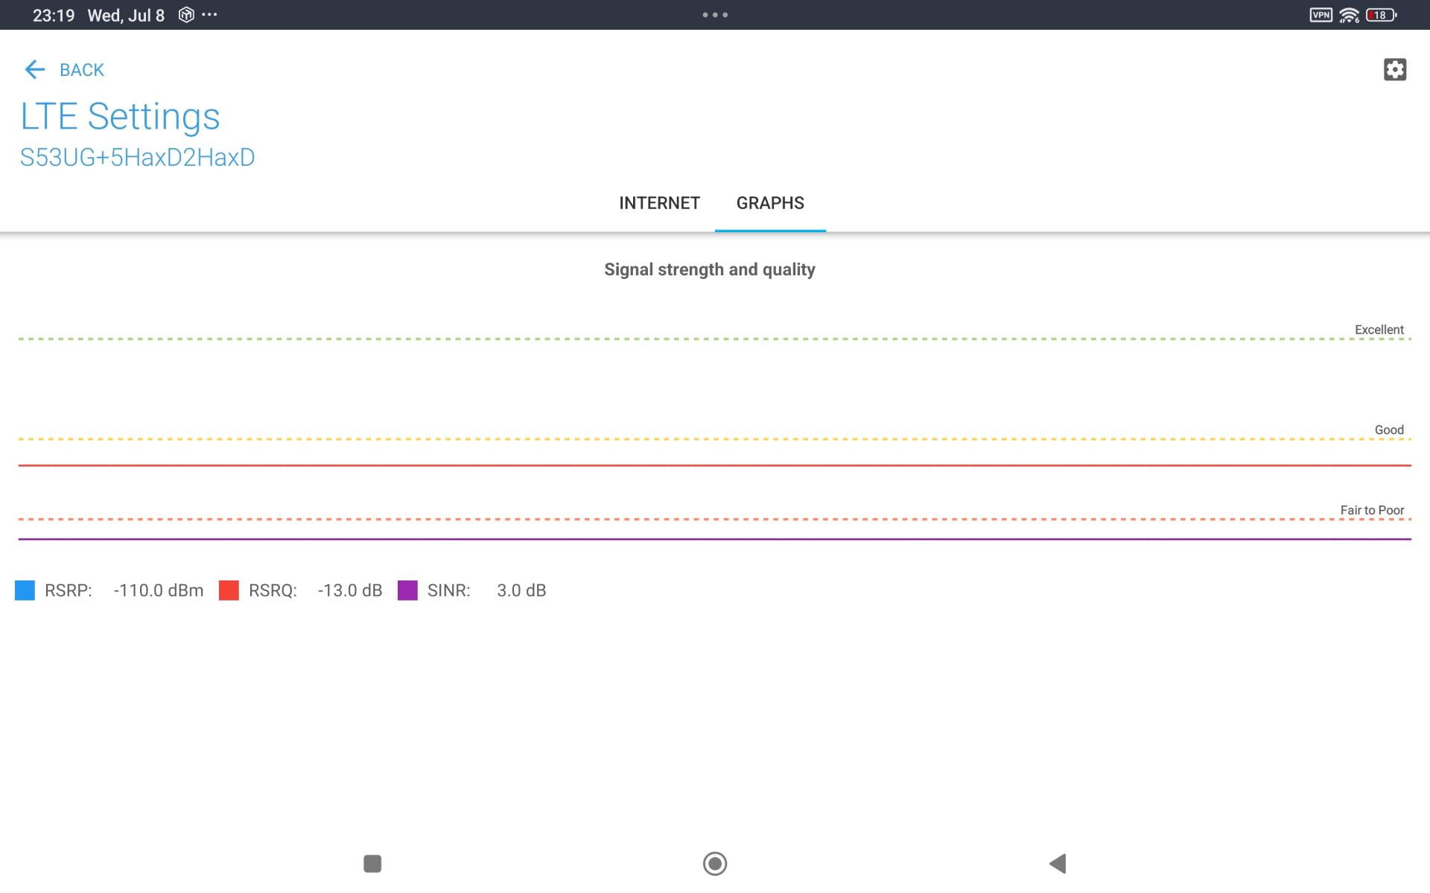Viewport: 1430px width, 893px height.
Task: Click the Fair to Poor threshold label
Action: [x=1372, y=510]
